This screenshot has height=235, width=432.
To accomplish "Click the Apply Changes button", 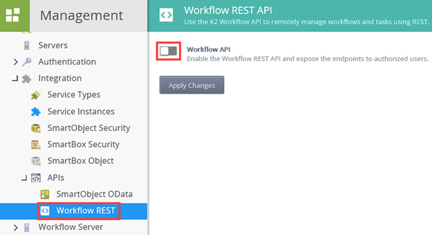I will (x=192, y=85).
